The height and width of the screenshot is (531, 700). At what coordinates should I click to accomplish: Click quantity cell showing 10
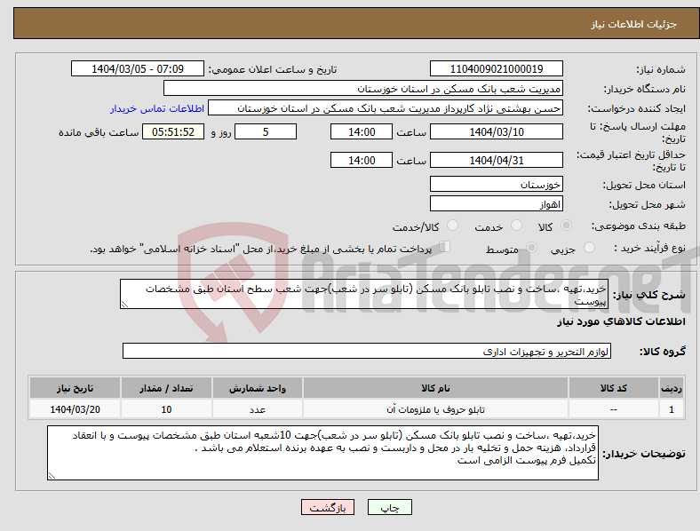(166, 409)
